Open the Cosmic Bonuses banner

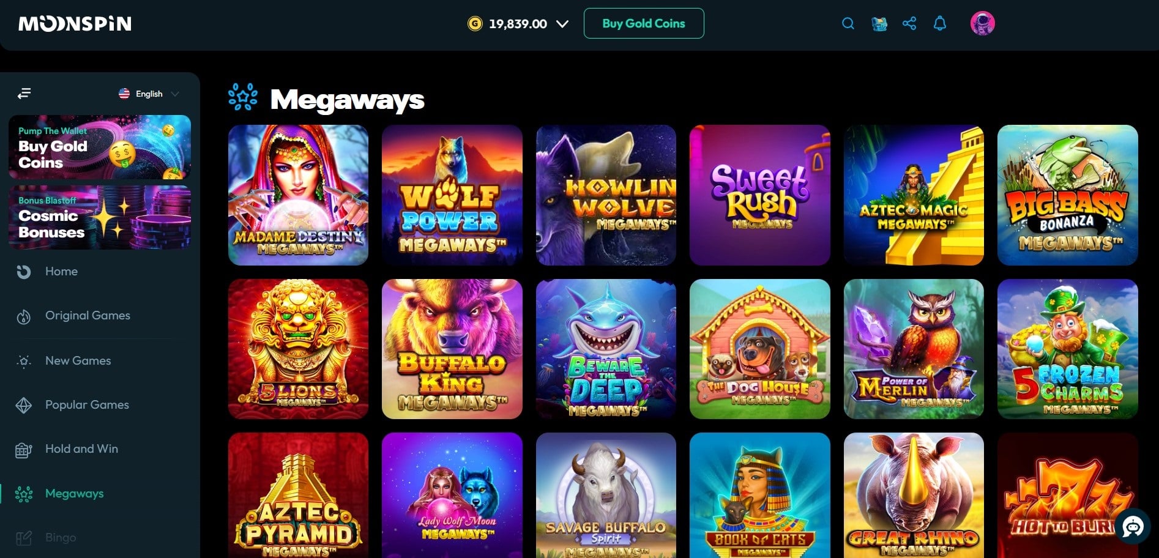tap(100, 218)
